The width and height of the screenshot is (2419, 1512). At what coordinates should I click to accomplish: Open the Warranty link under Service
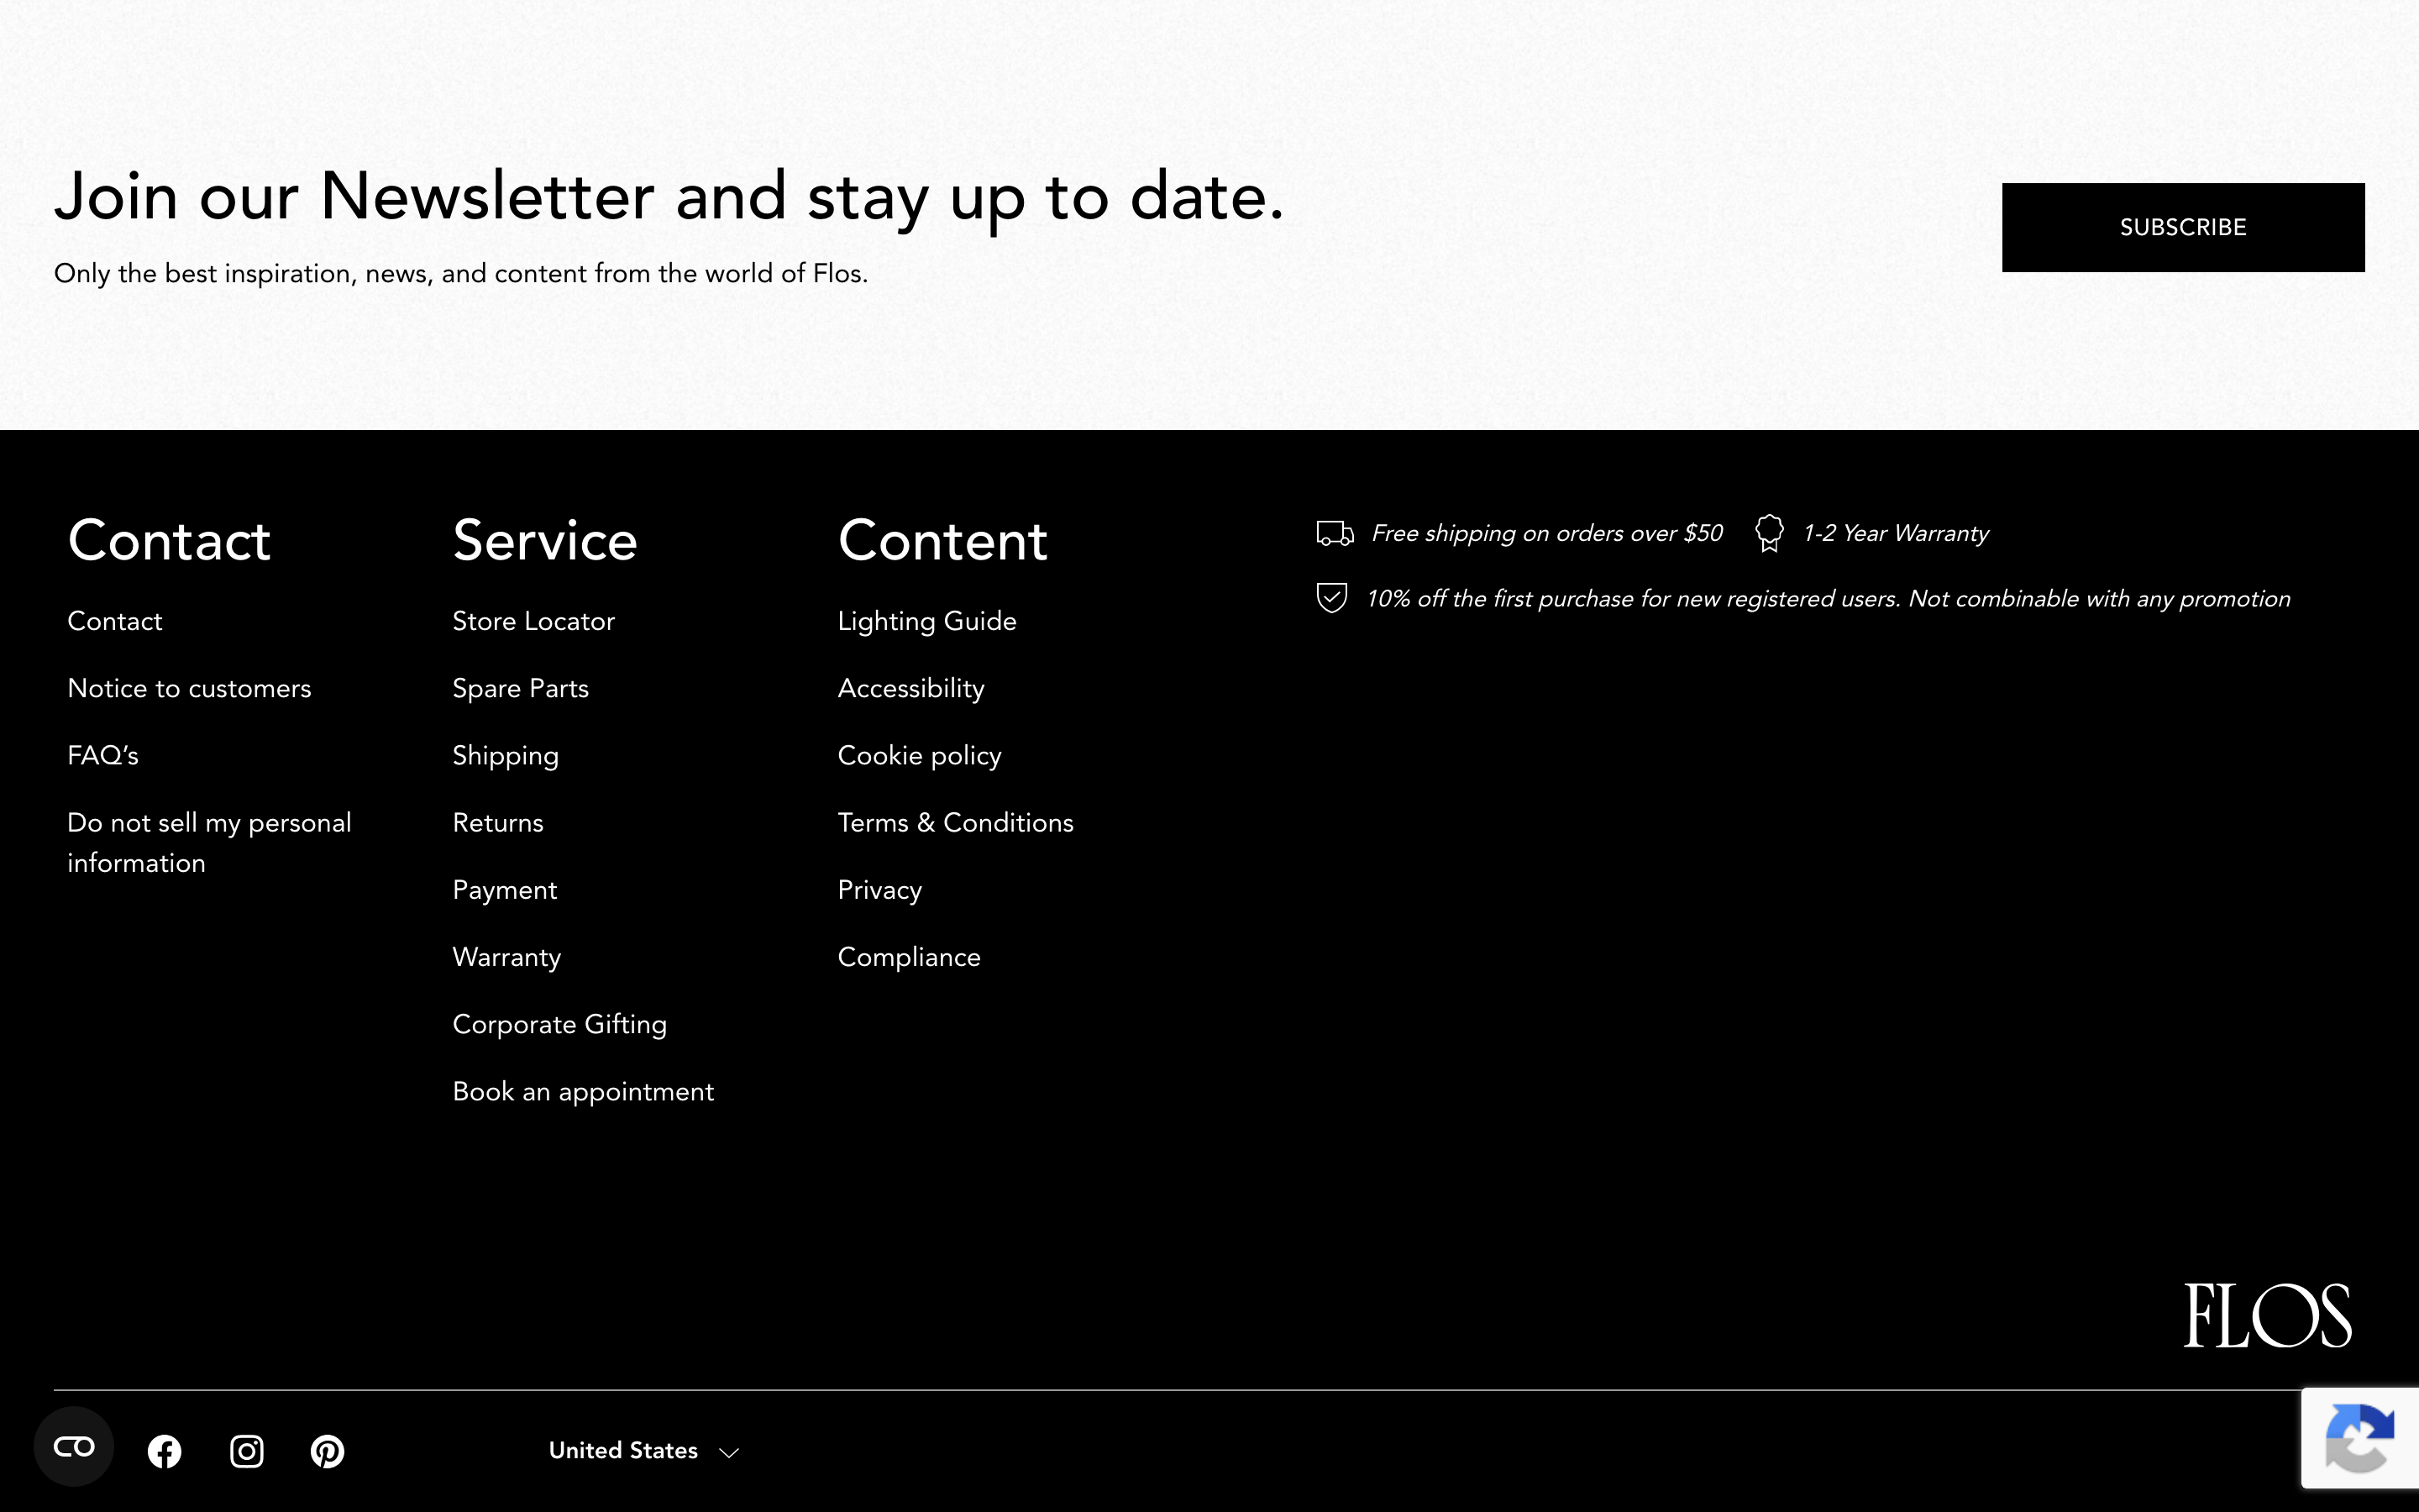[506, 957]
